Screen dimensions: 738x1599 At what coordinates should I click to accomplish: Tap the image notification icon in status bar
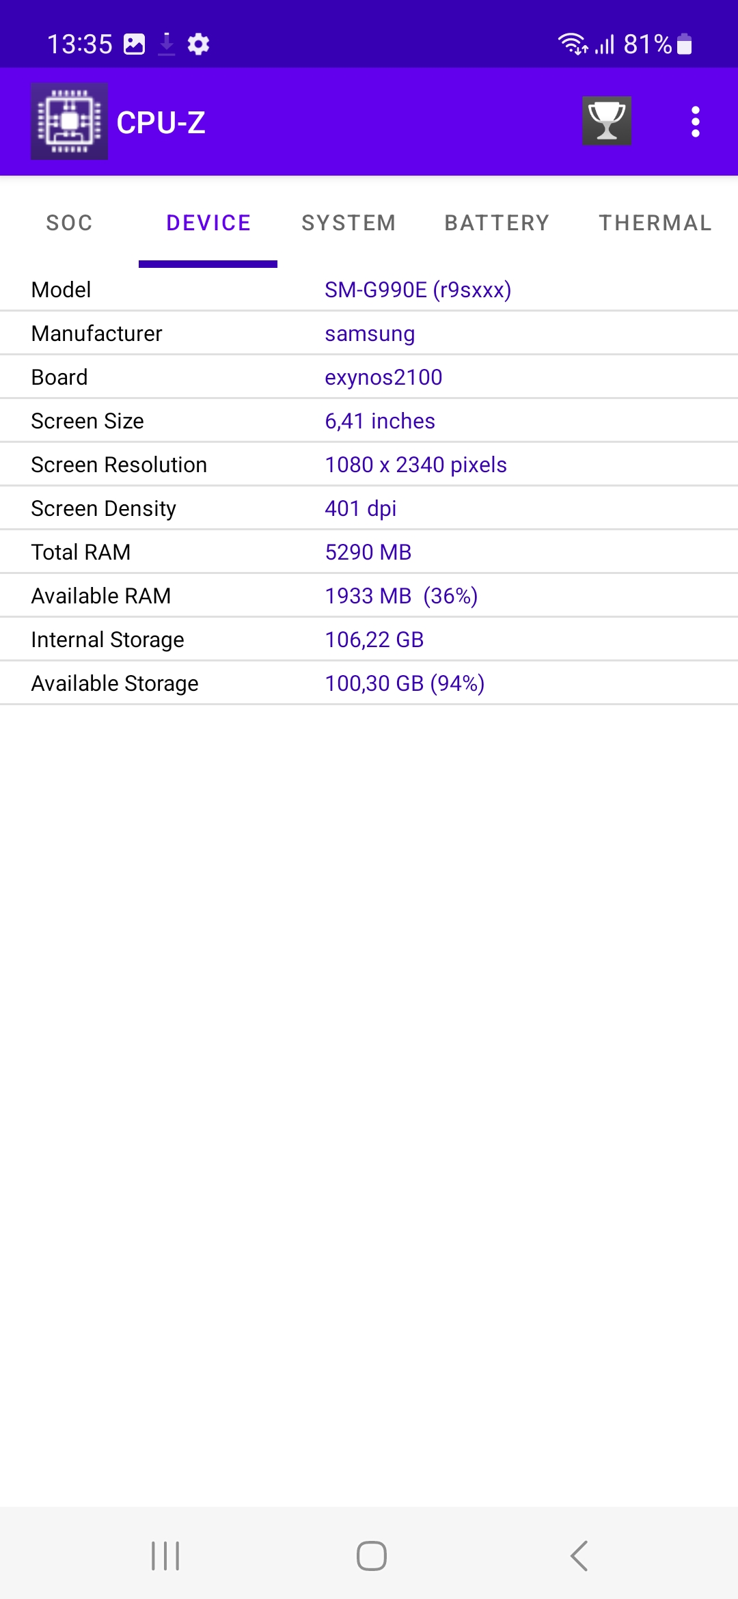pyautogui.click(x=134, y=44)
